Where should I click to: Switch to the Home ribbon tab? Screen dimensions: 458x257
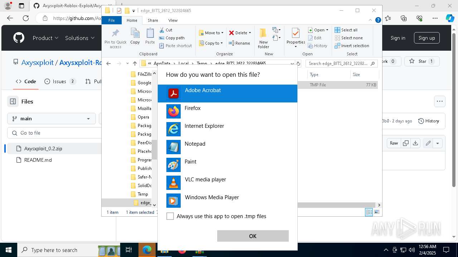pyautogui.click(x=132, y=20)
